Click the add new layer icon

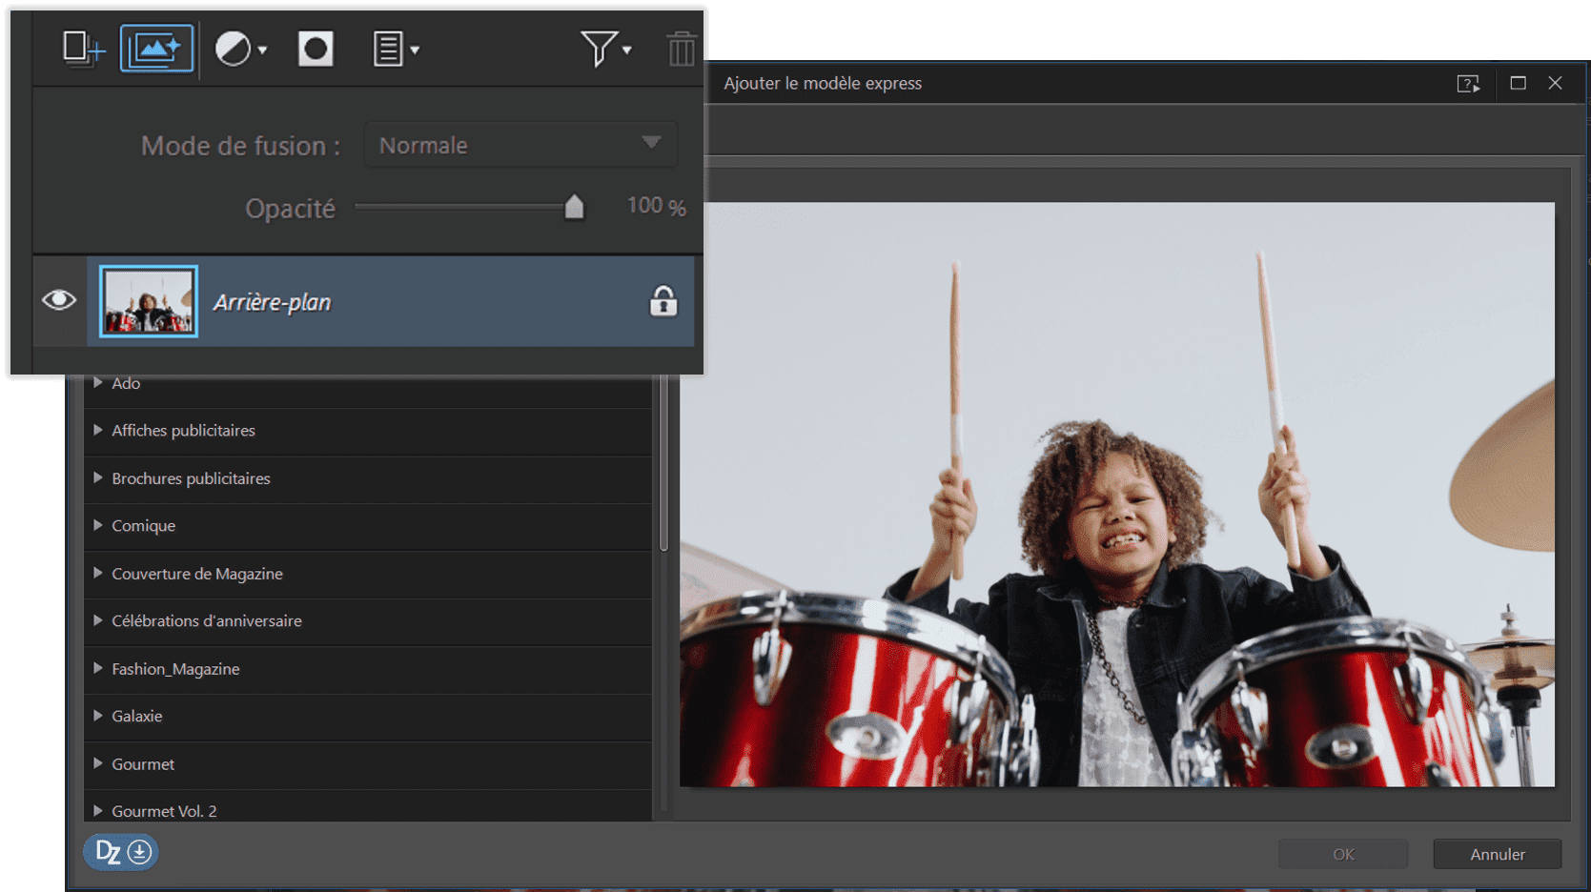pos(83,49)
